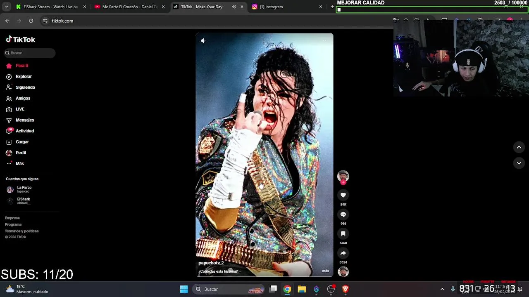Screen dimensions: 529x297
Task: Click the TikTok logo
Action: [x=20, y=40]
